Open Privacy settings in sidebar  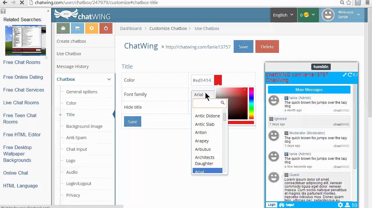point(73,195)
